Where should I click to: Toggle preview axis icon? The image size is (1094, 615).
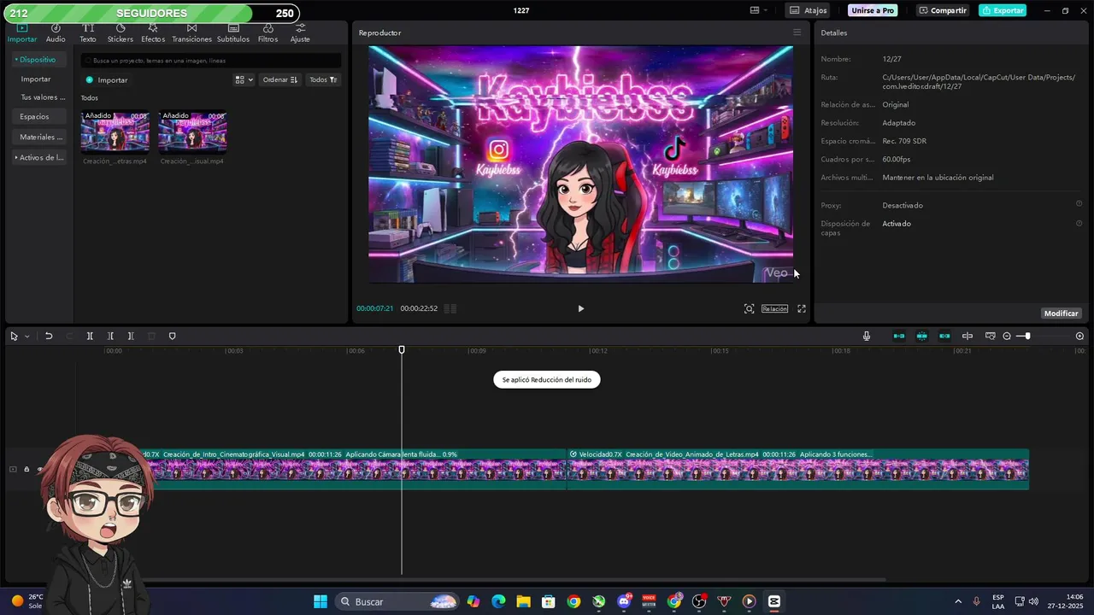click(x=968, y=336)
